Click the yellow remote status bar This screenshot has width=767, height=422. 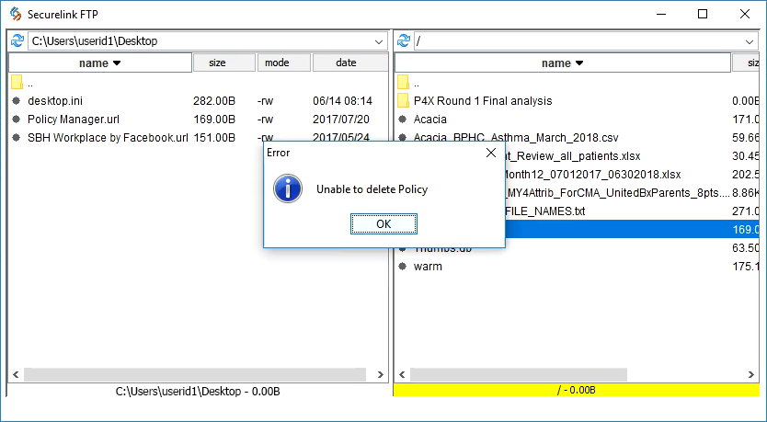(576, 391)
